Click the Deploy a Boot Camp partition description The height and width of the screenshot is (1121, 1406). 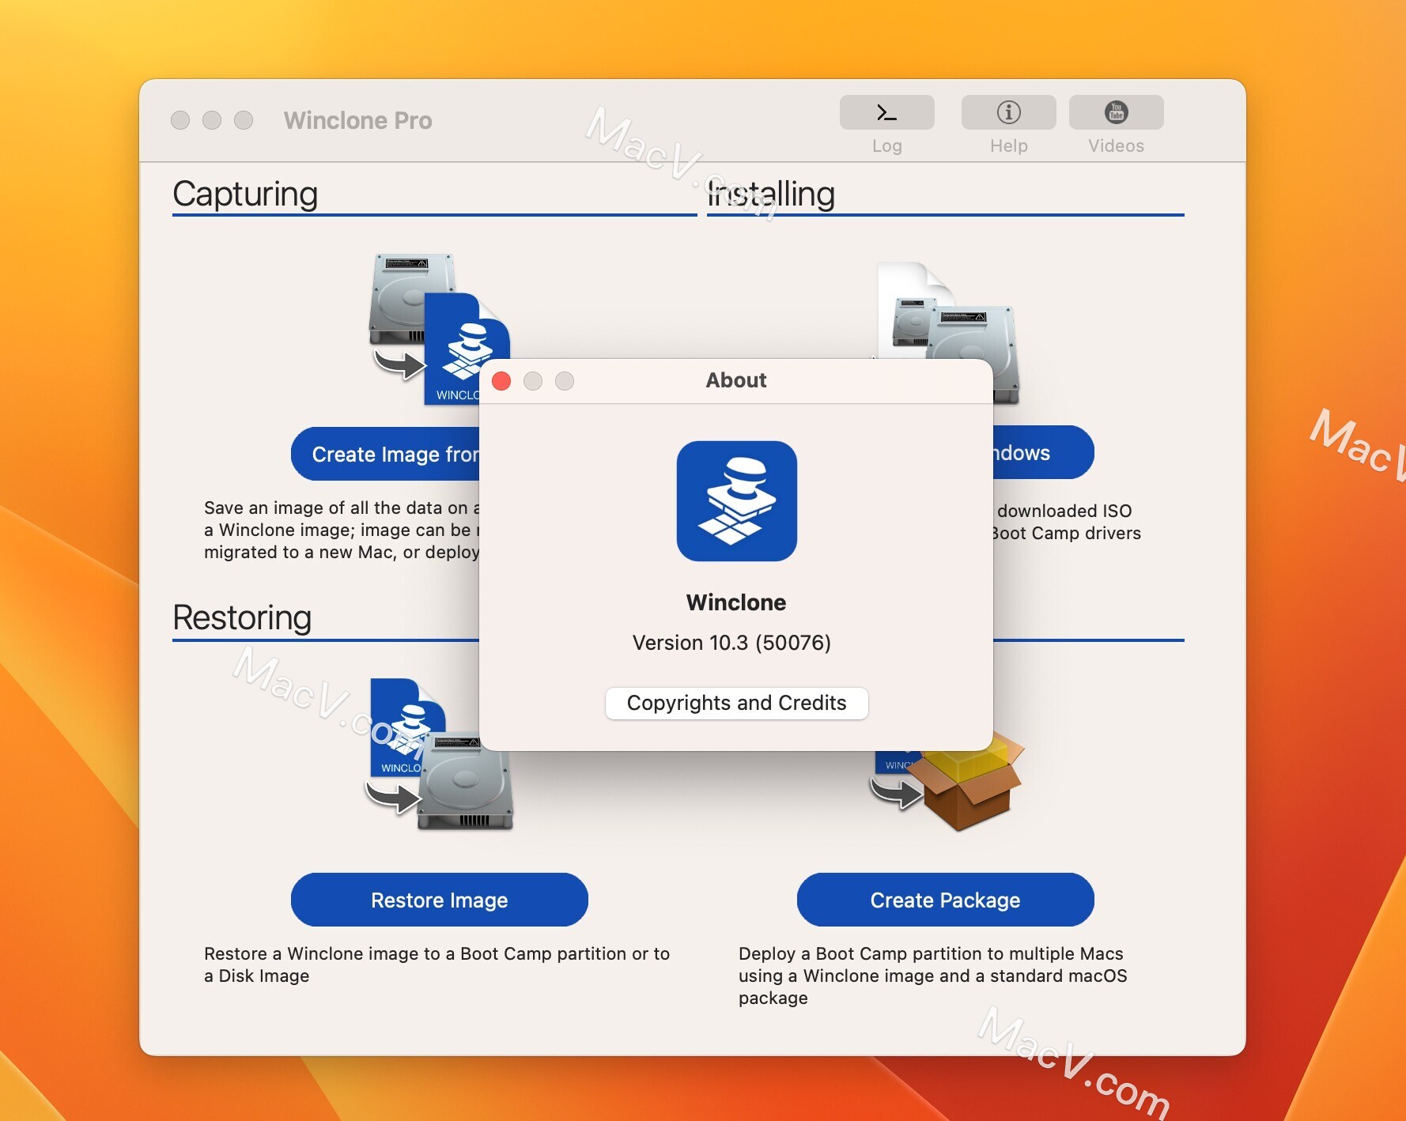click(x=933, y=976)
